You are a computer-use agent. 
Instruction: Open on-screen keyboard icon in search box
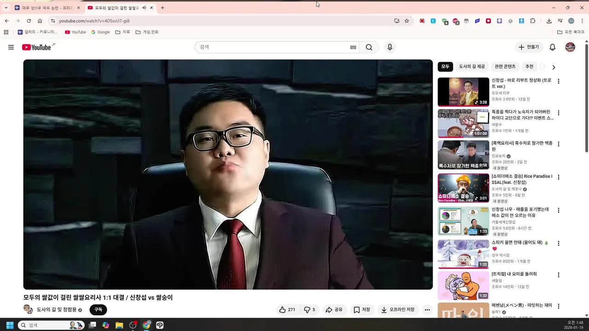(353, 47)
